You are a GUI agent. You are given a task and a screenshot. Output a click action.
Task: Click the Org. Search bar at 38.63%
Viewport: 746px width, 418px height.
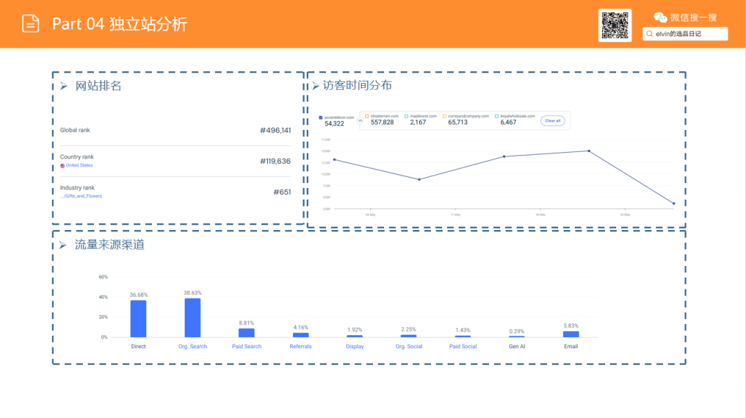coord(193,318)
